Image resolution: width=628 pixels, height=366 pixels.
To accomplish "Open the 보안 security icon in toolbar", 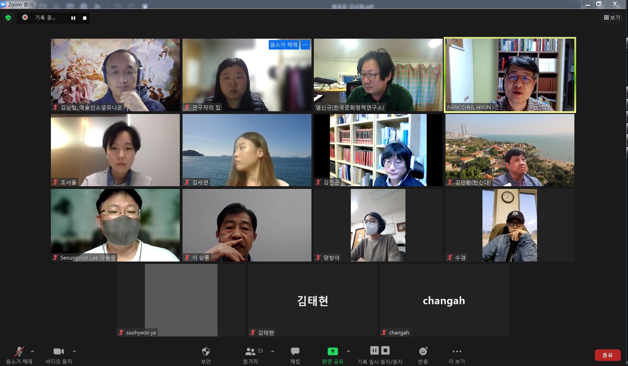I will (x=206, y=355).
